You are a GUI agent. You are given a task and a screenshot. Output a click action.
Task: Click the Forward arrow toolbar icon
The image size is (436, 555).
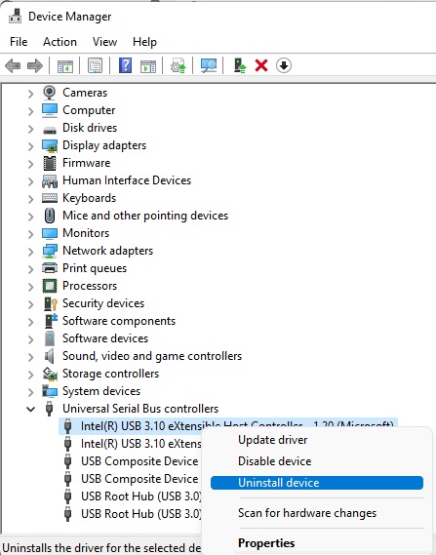(x=35, y=65)
